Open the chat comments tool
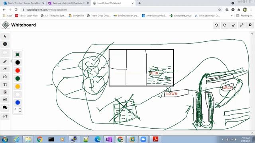Image resolution: width=255 pixels, height=143 pixels. [x=5, y=108]
